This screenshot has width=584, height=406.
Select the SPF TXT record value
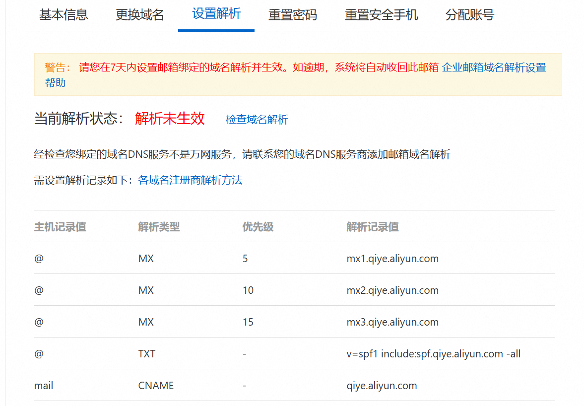(x=433, y=354)
